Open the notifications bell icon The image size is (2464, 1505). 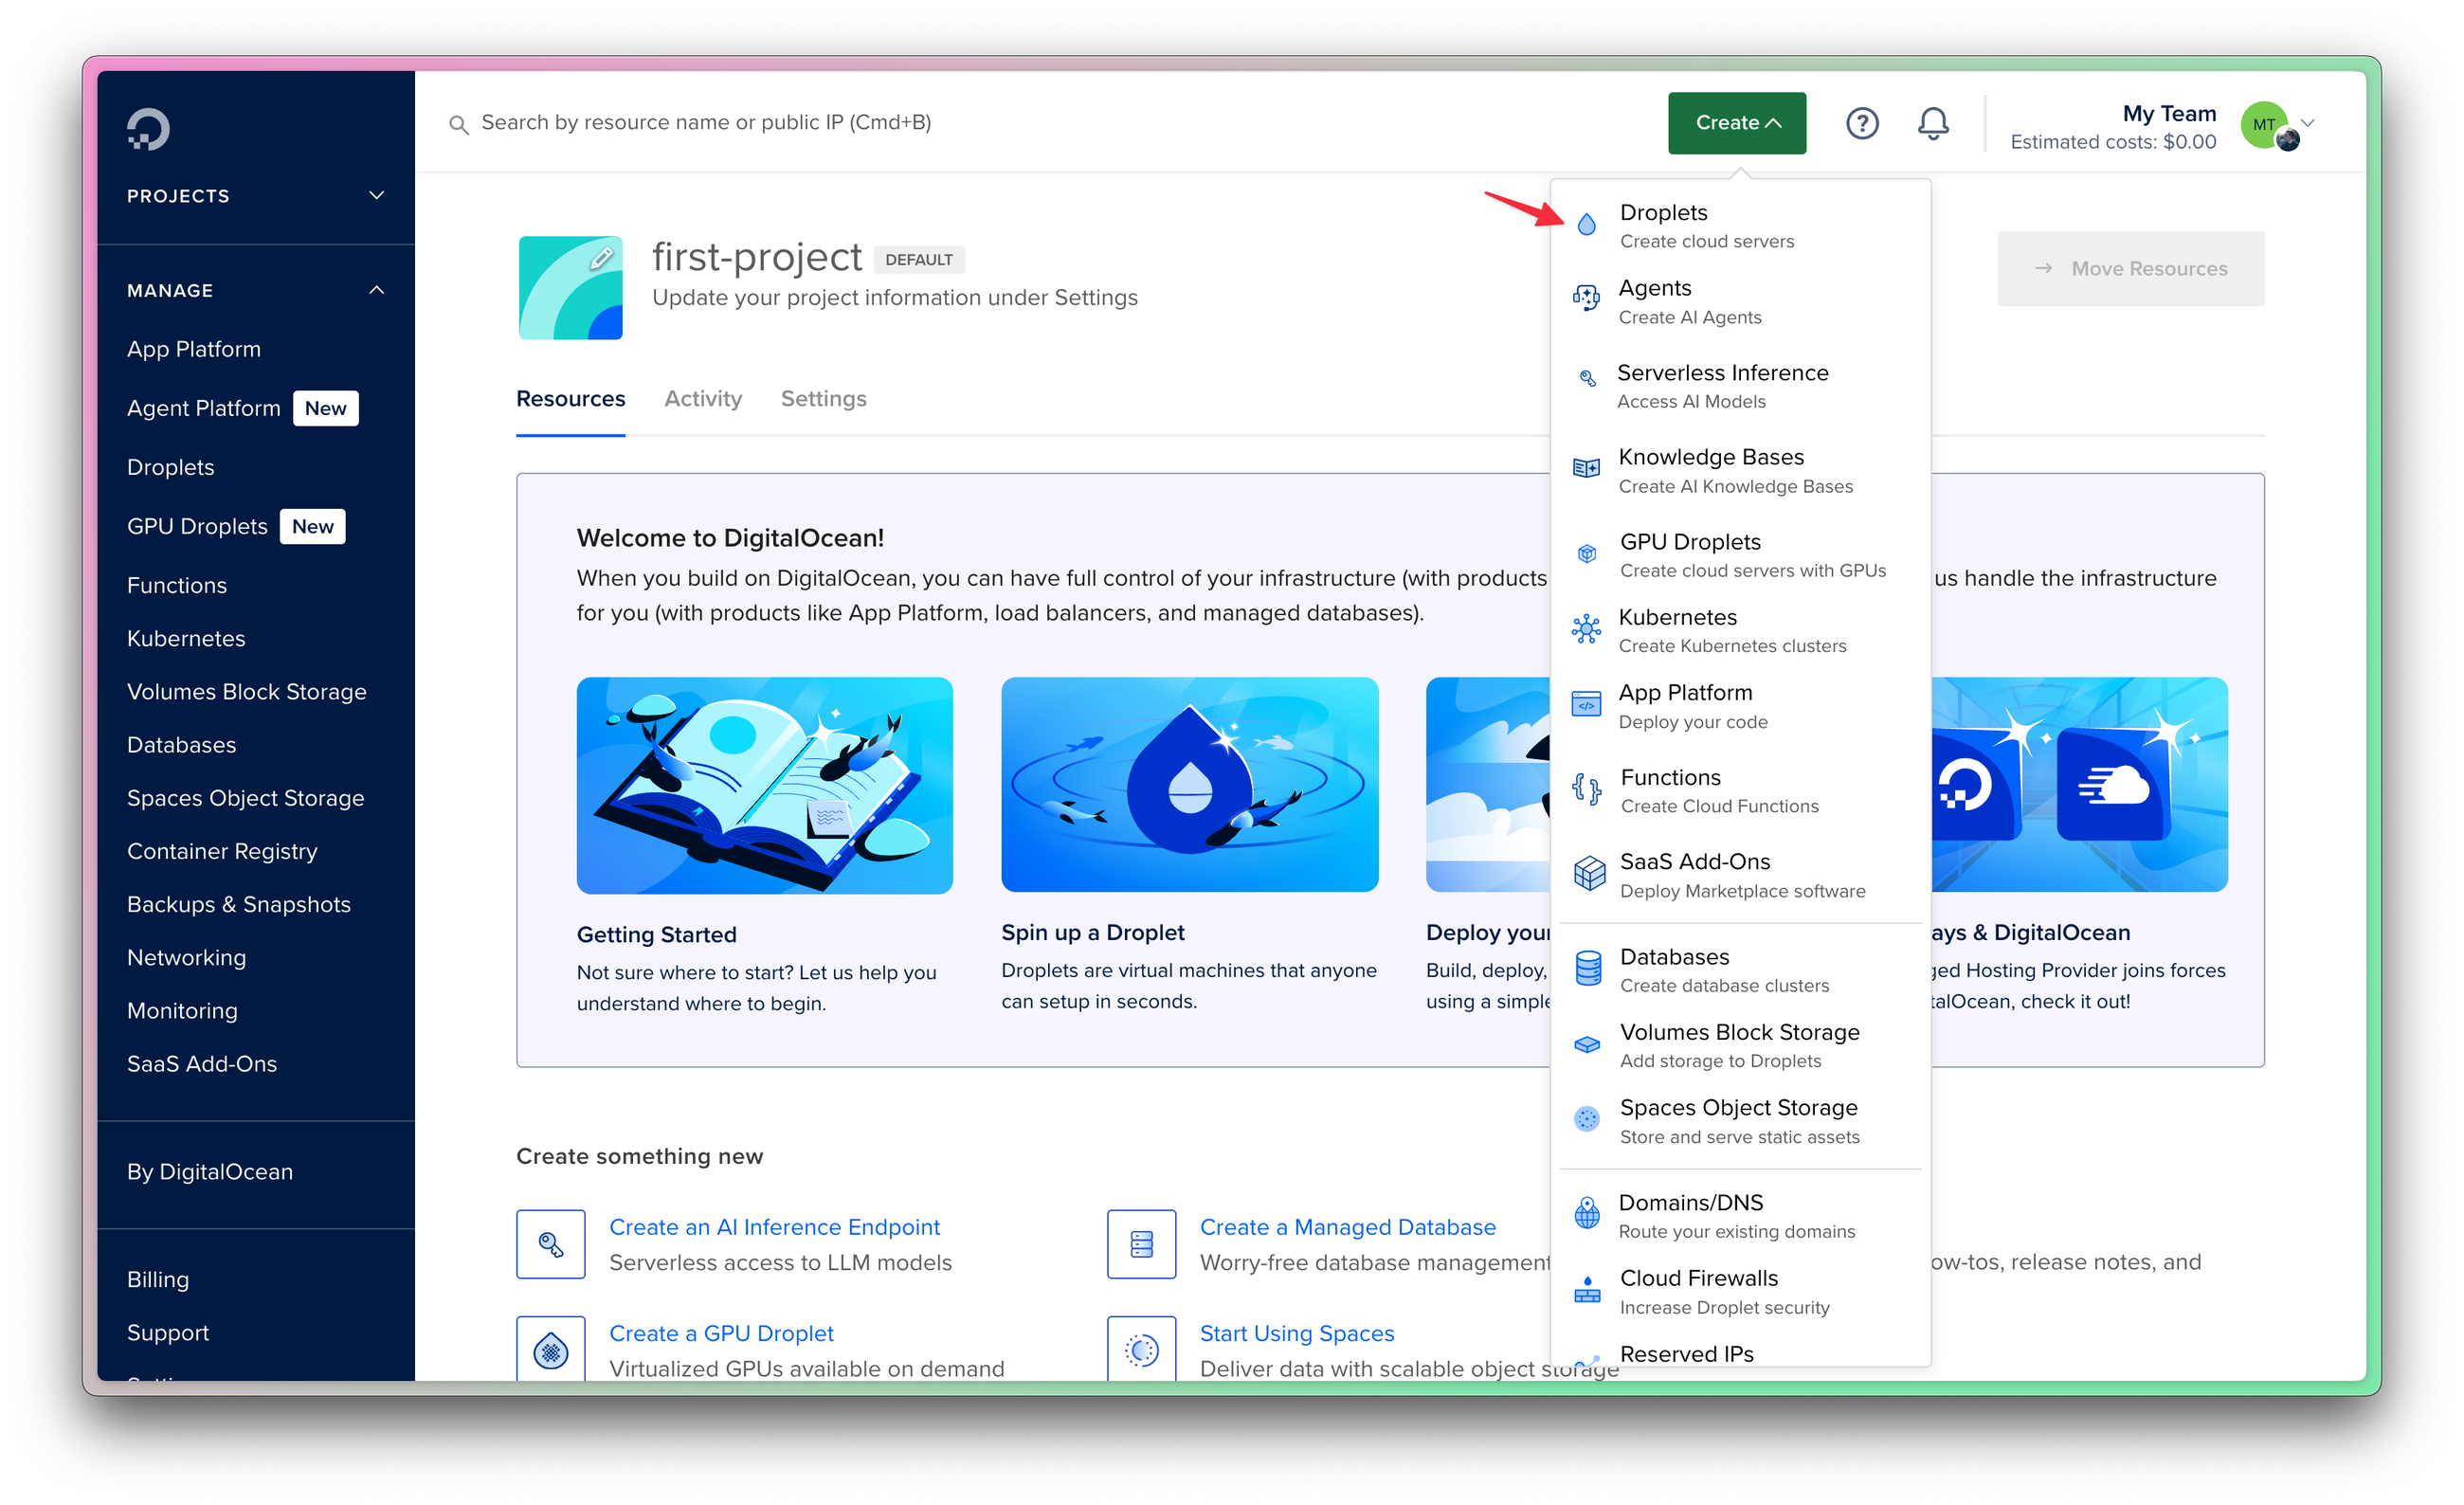coord(1932,123)
